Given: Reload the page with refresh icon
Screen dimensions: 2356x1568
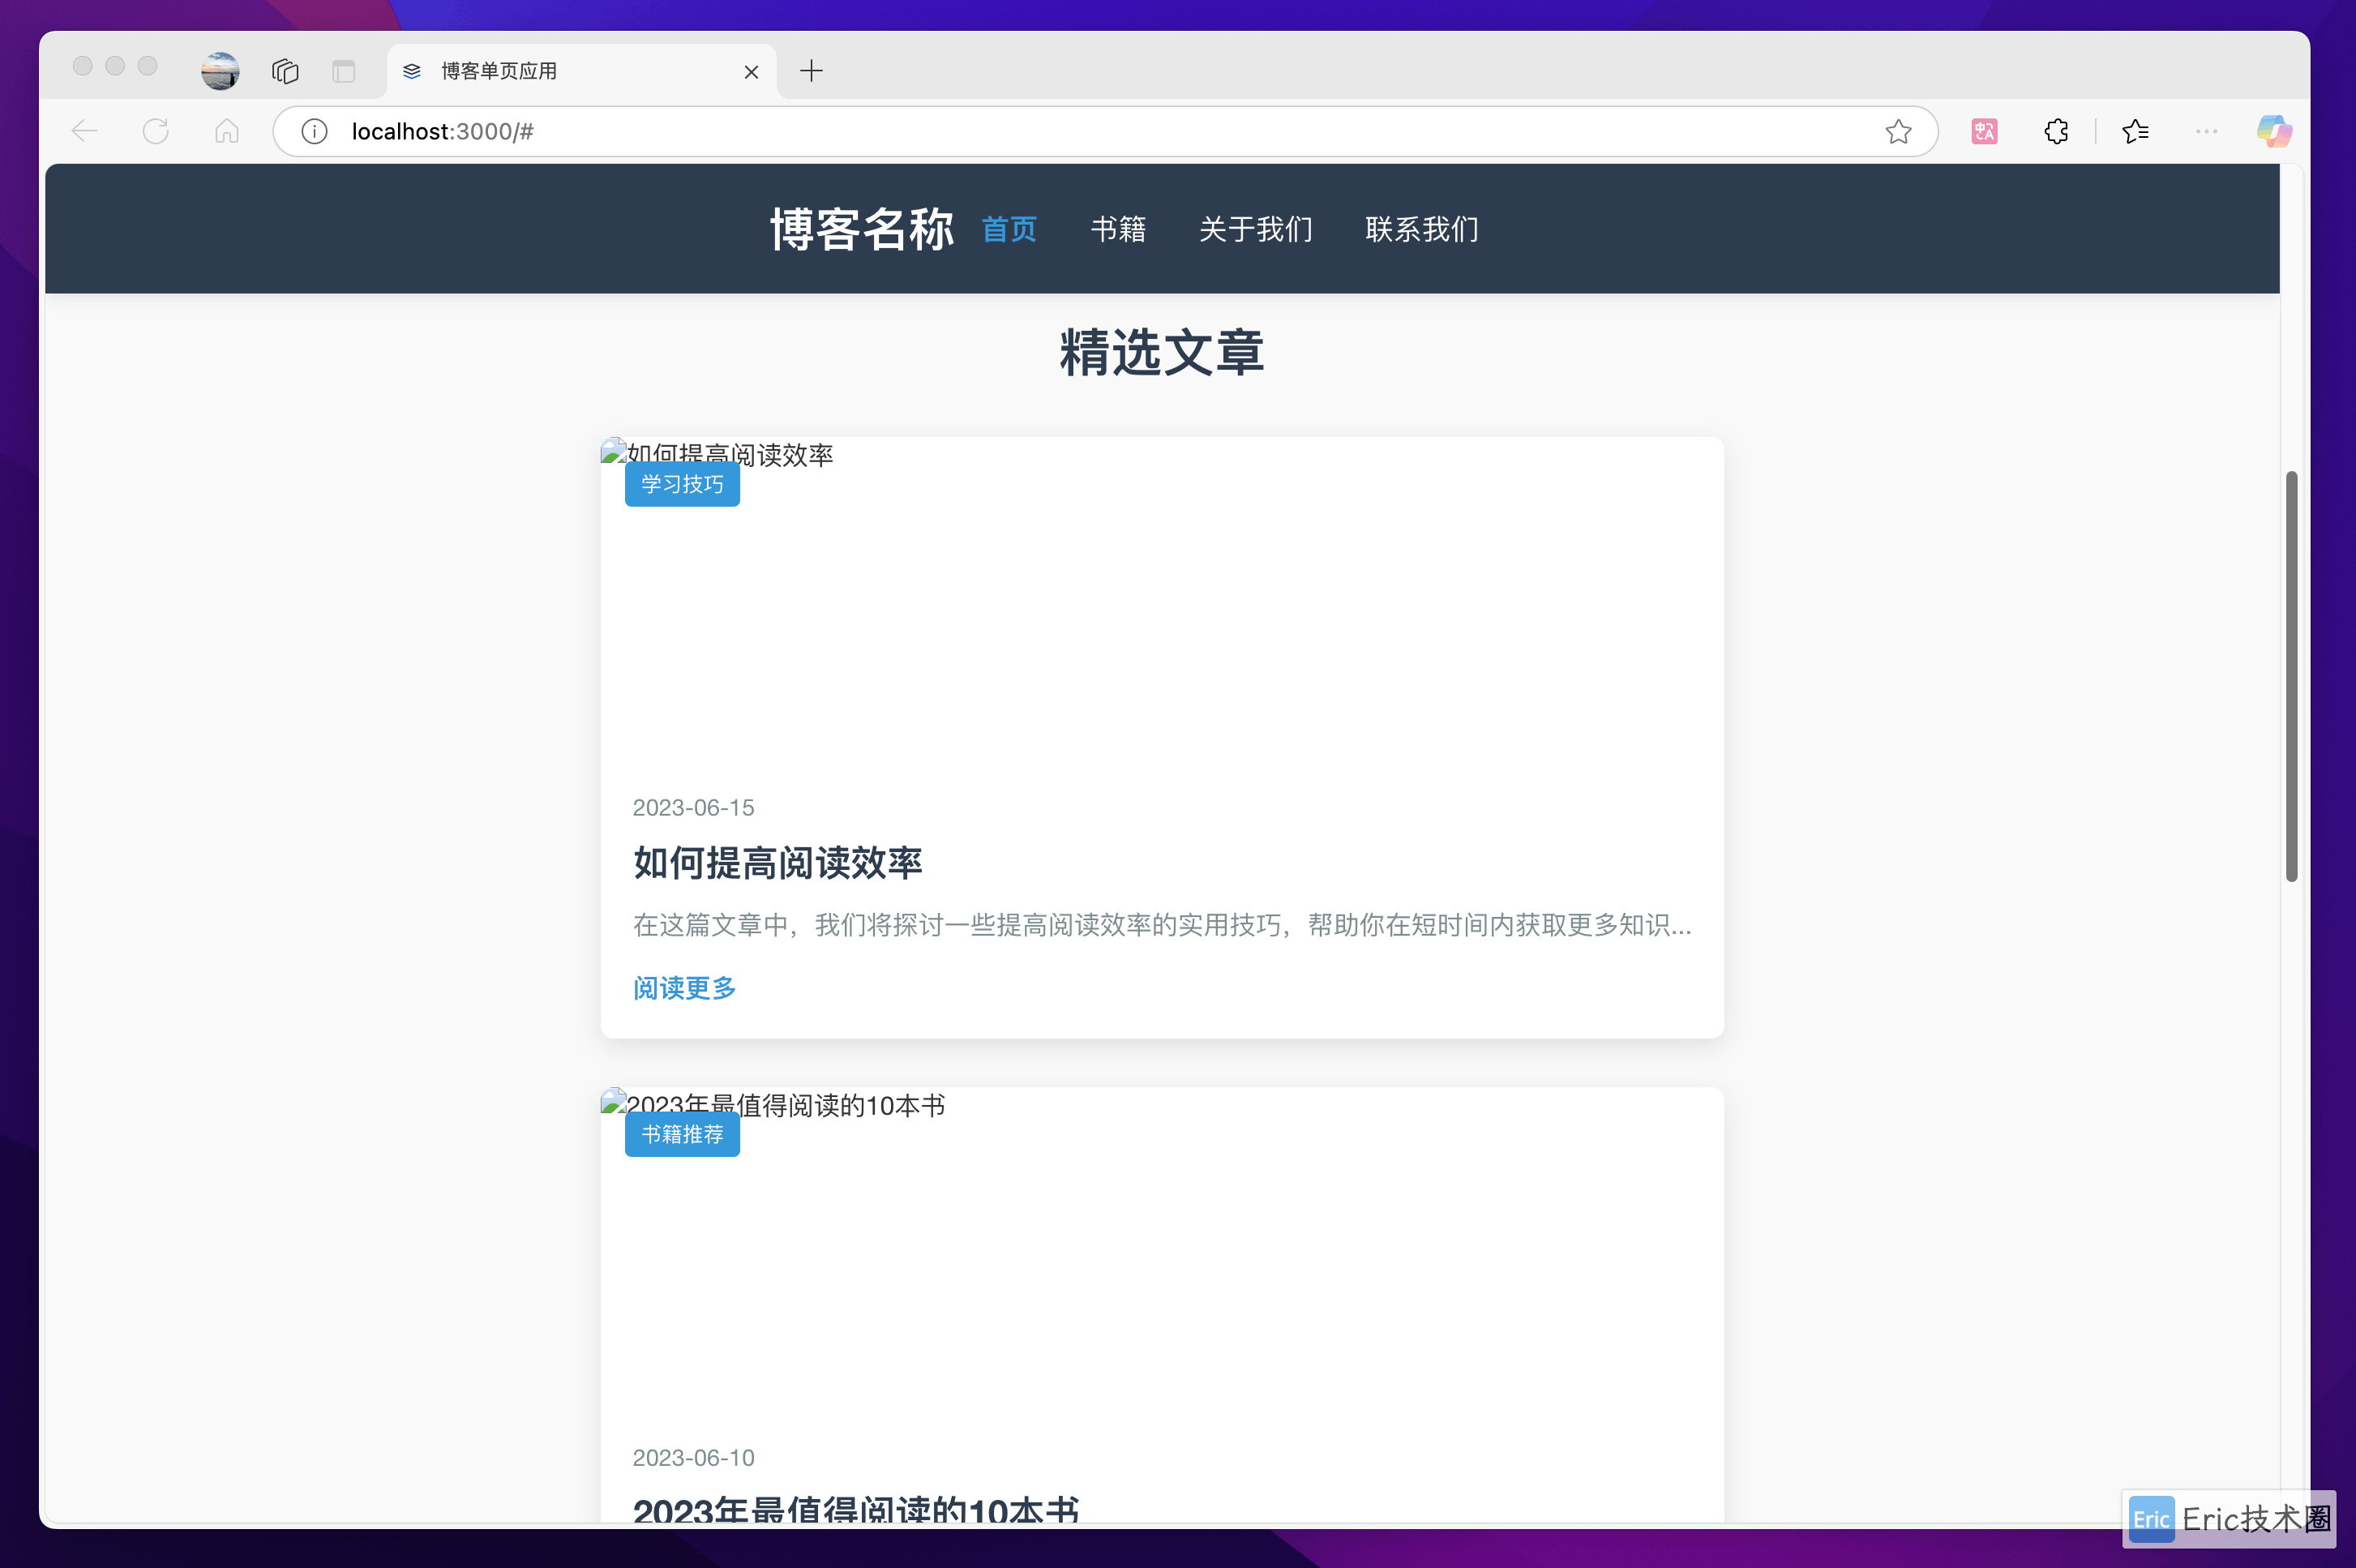Looking at the screenshot, I should [x=156, y=131].
